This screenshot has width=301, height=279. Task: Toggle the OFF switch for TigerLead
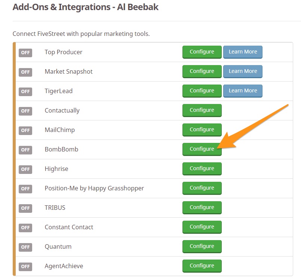(x=25, y=91)
